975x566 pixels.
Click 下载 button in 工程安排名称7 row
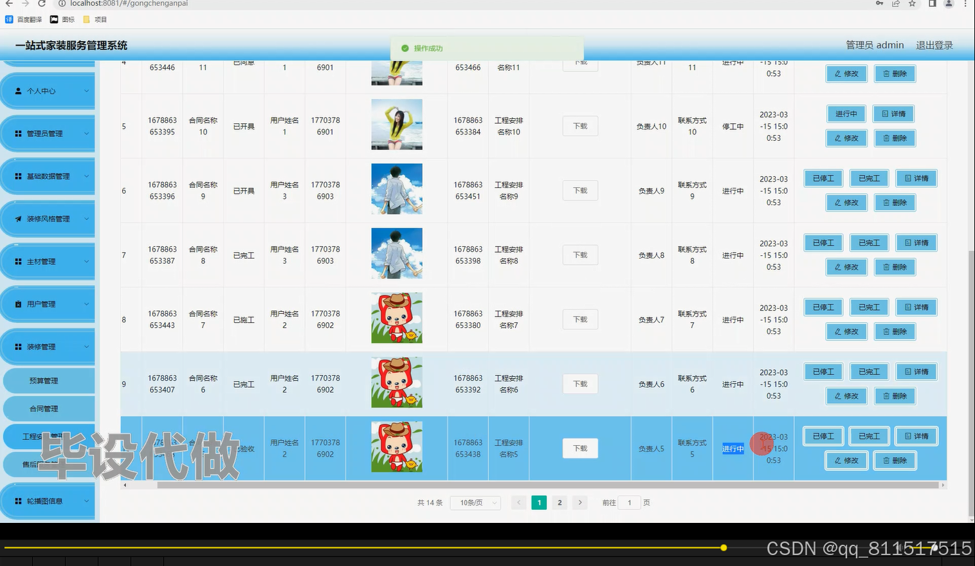[580, 320]
